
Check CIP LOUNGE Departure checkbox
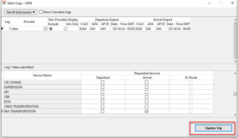click(x=103, y=82)
